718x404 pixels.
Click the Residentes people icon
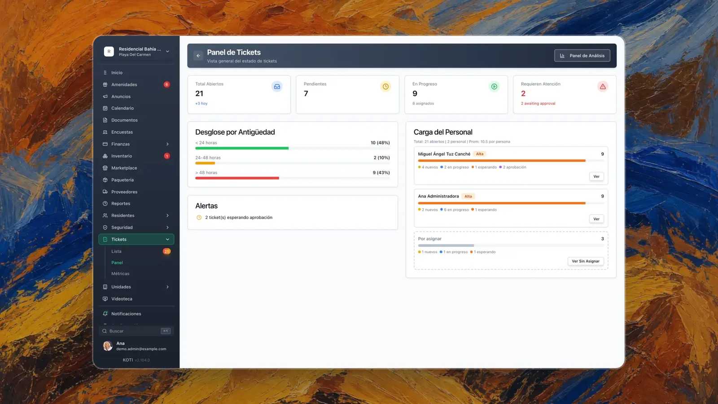click(x=105, y=215)
